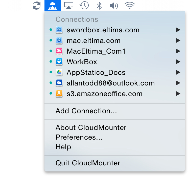Expand the AppStatico_Docs submenu arrow
This screenshot has width=188, height=176.
178,72
